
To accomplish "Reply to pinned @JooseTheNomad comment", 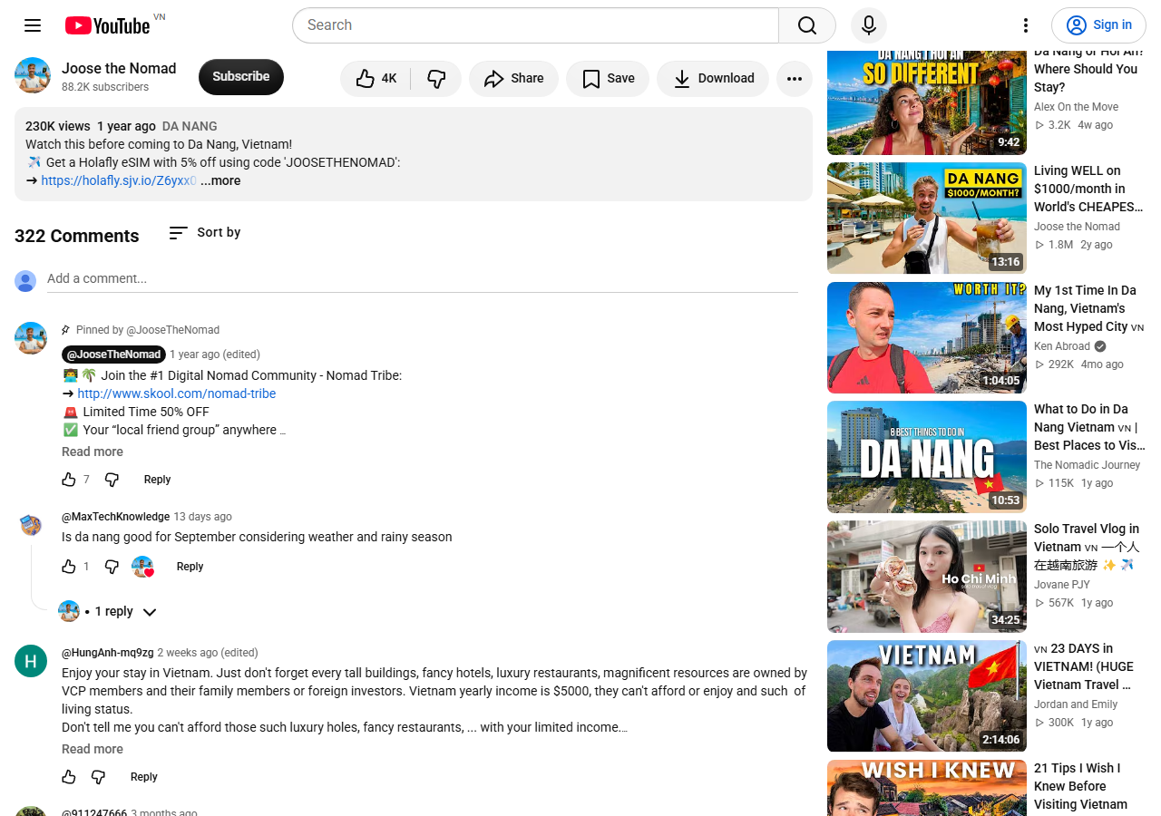I will [157, 480].
